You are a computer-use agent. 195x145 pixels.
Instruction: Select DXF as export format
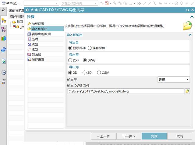(x=74, y=60)
